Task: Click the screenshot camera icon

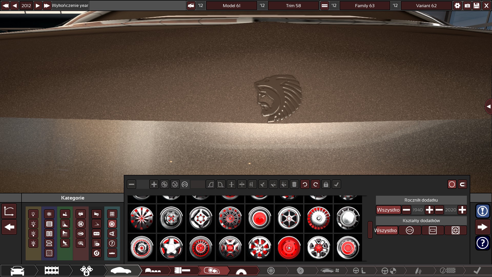Action: tap(467, 6)
